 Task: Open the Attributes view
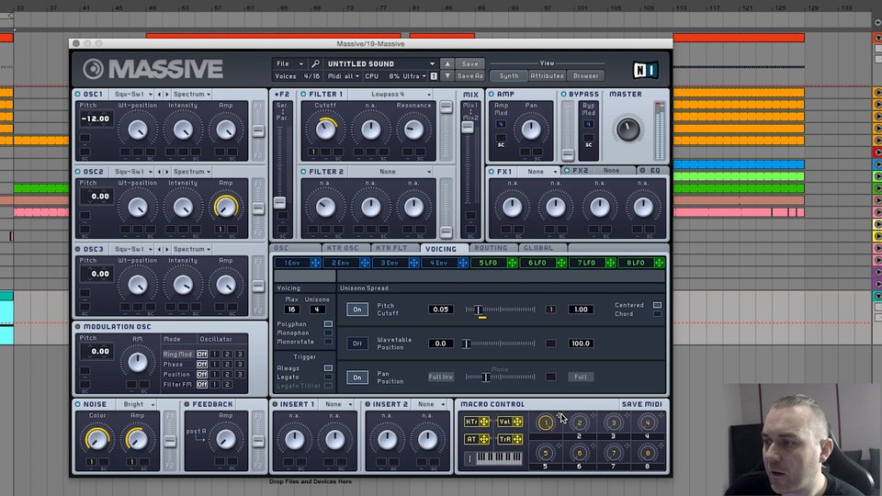click(x=547, y=76)
